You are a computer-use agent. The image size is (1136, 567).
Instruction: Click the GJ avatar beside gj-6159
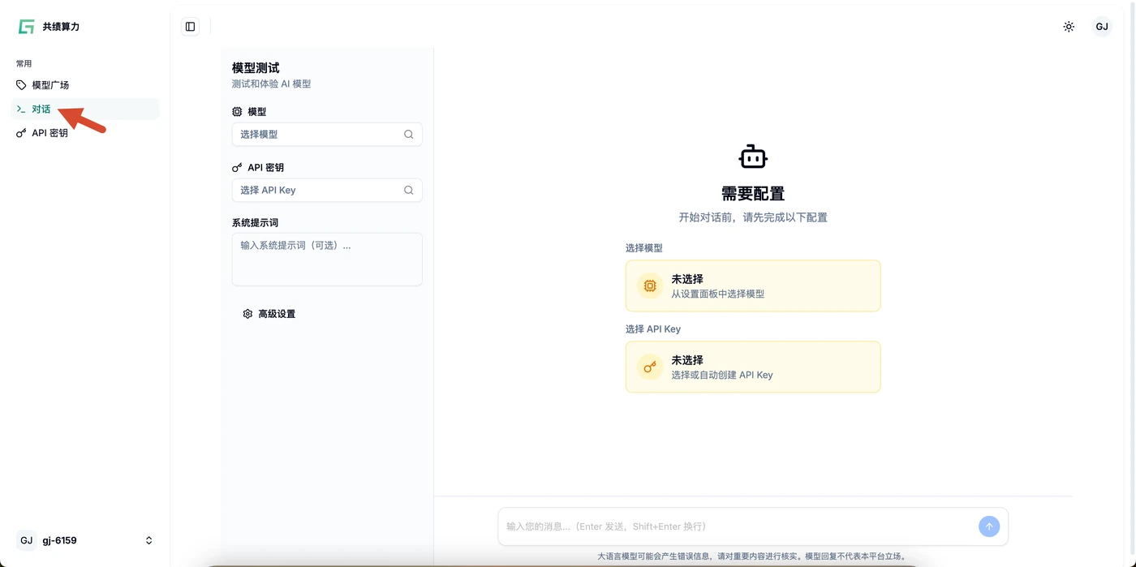pyautogui.click(x=27, y=540)
